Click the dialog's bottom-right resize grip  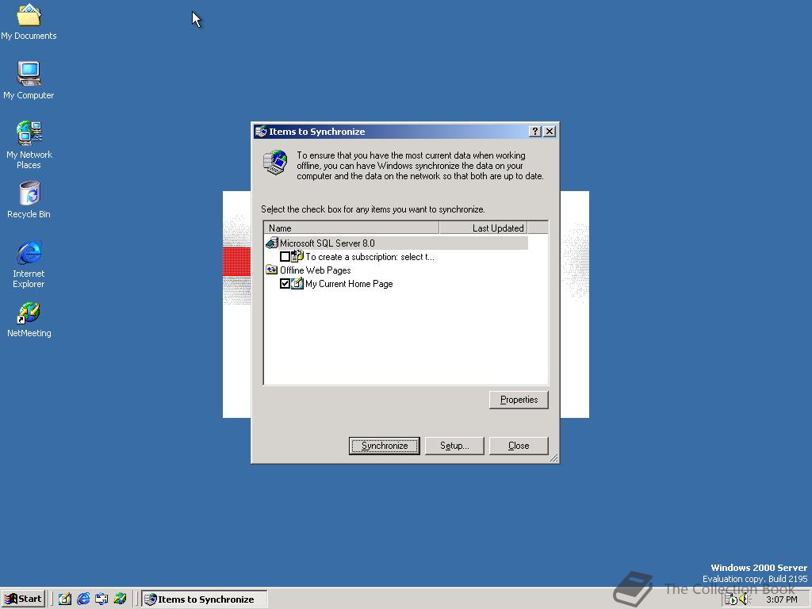coord(553,458)
